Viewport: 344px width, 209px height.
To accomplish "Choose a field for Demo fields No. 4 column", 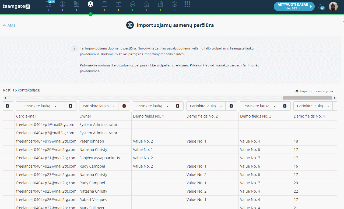I will click(313, 106).
